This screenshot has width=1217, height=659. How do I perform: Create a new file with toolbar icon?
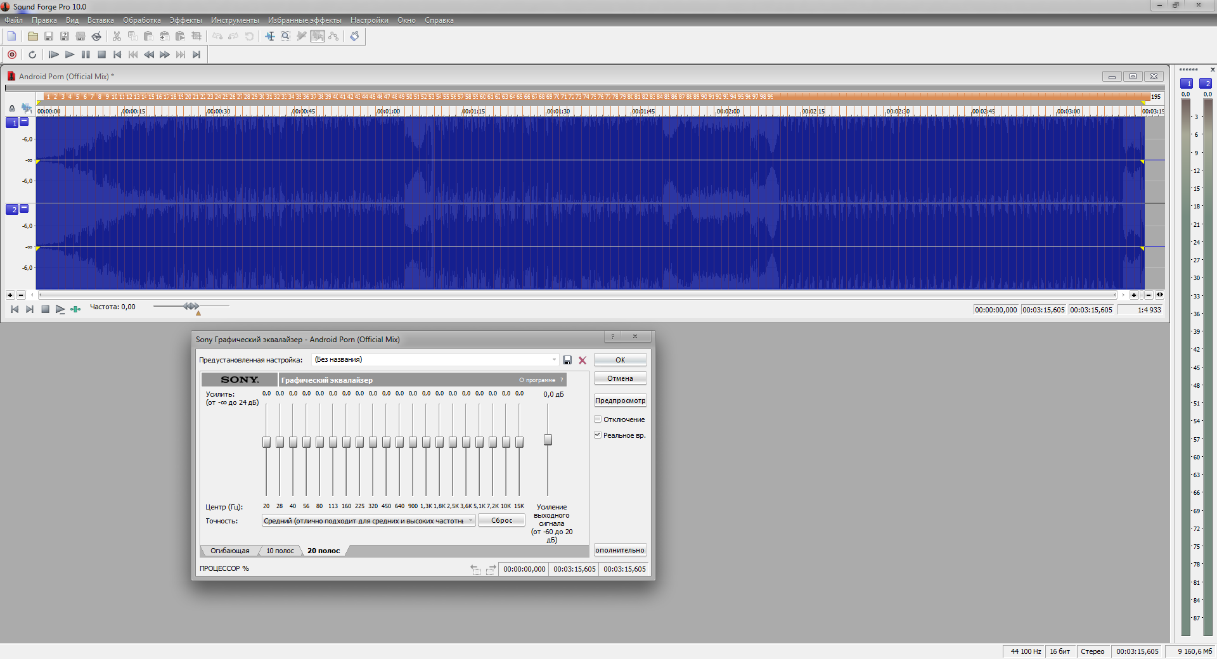[12, 36]
